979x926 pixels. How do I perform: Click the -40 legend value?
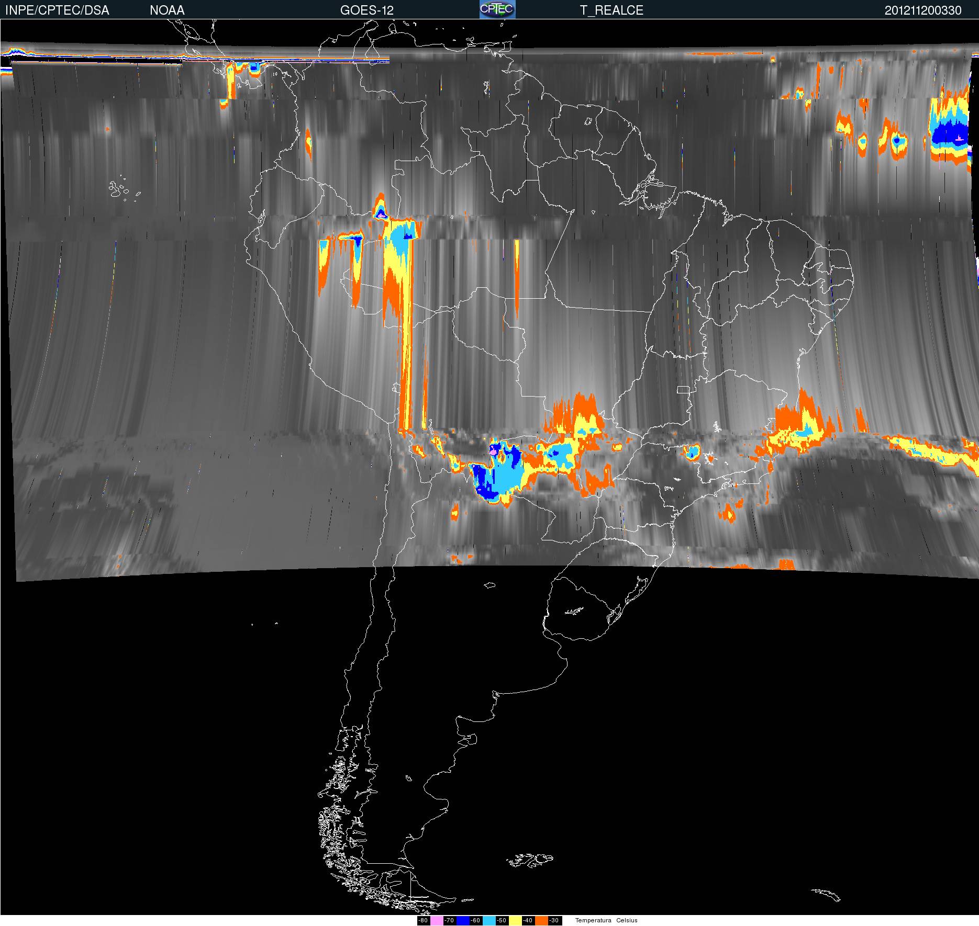click(528, 921)
